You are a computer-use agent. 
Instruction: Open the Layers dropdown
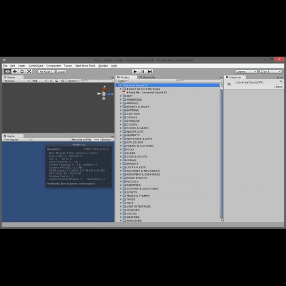(246, 71)
